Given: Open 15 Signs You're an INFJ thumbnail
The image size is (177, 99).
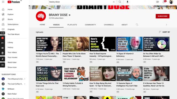Looking at the screenshot, I should pyautogui.click(x=49, y=44).
